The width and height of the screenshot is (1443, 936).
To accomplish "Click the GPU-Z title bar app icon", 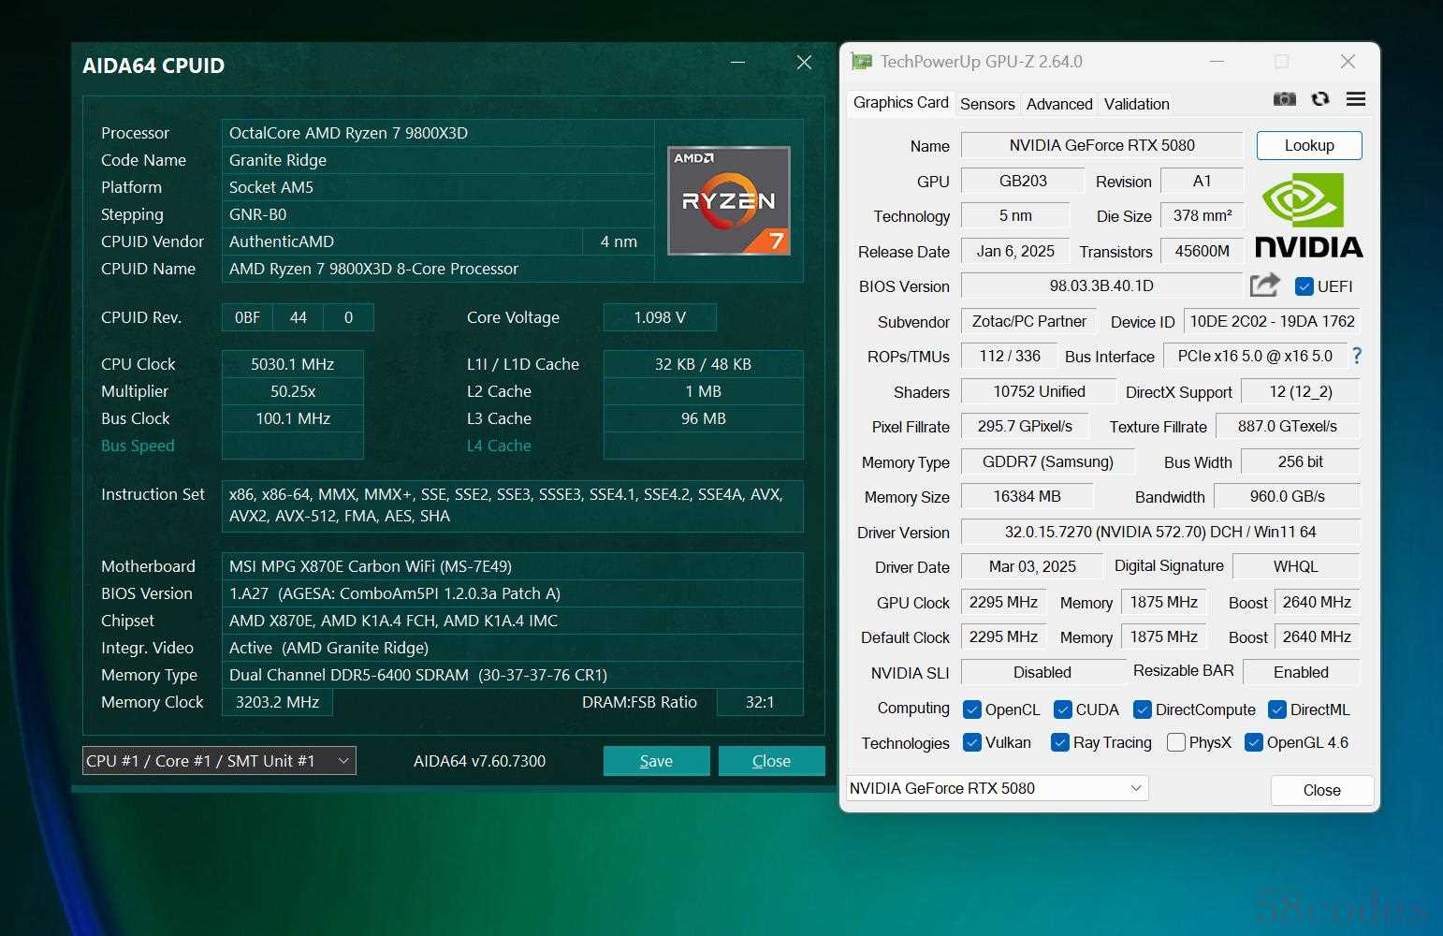I will pyautogui.click(x=860, y=62).
